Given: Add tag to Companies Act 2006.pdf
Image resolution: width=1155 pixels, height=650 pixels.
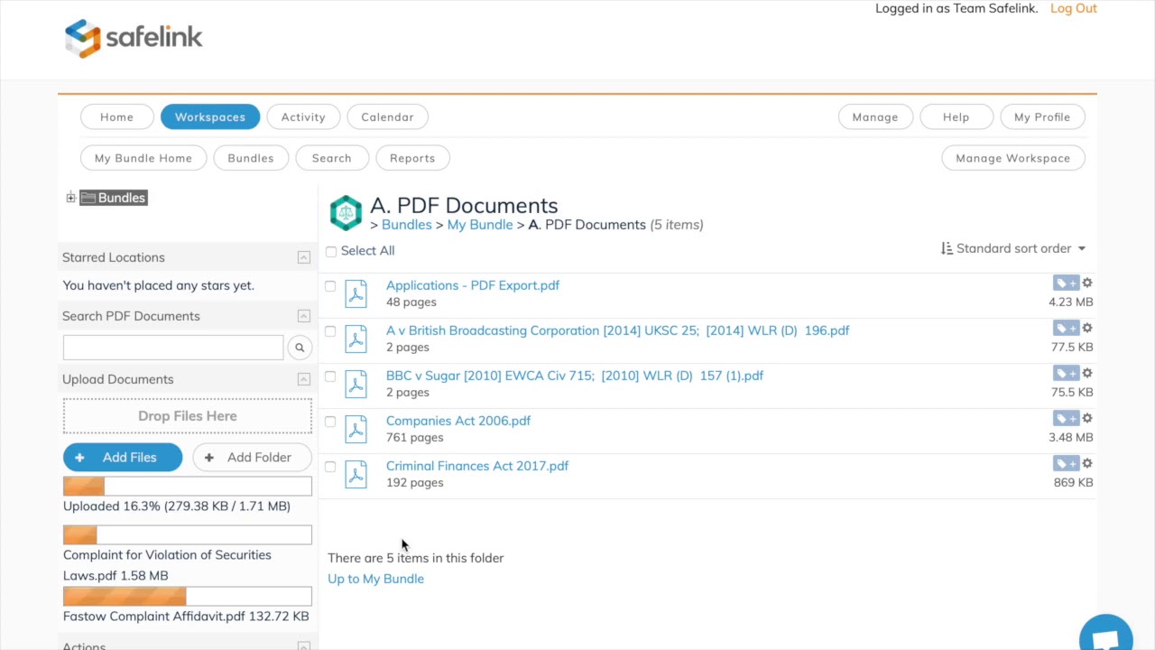Looking at the screenshot, I should [x=1066, y=419].
